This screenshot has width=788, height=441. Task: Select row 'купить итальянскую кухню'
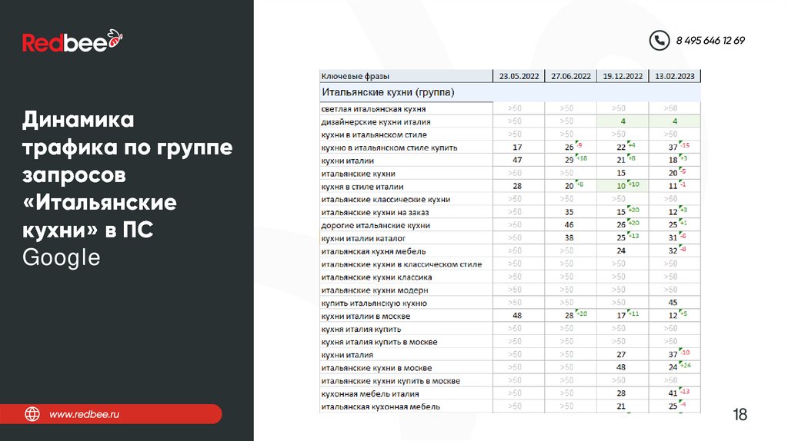tap(510, 303)
